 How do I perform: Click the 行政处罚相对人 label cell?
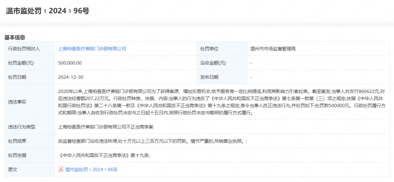30,49
